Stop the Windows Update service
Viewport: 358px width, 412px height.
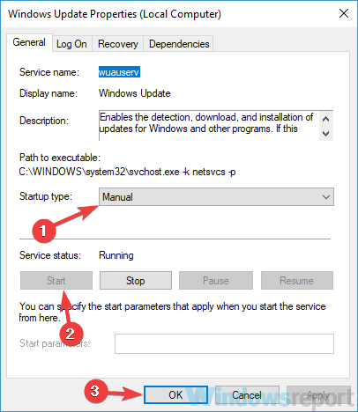136,281
